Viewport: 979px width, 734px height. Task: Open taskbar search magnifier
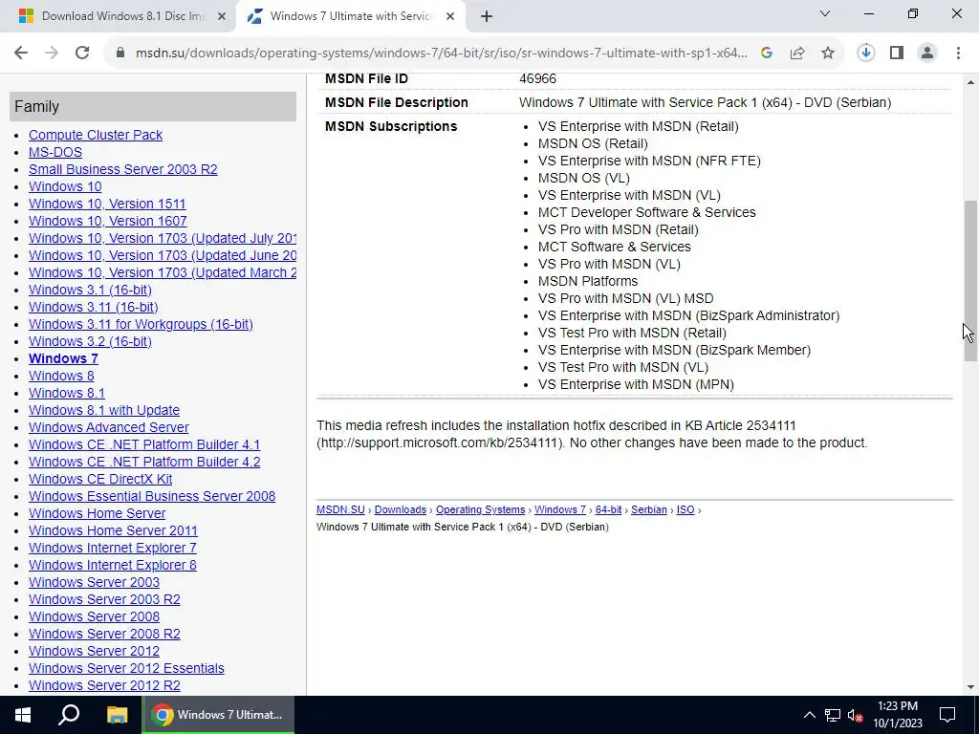[69, 715]
